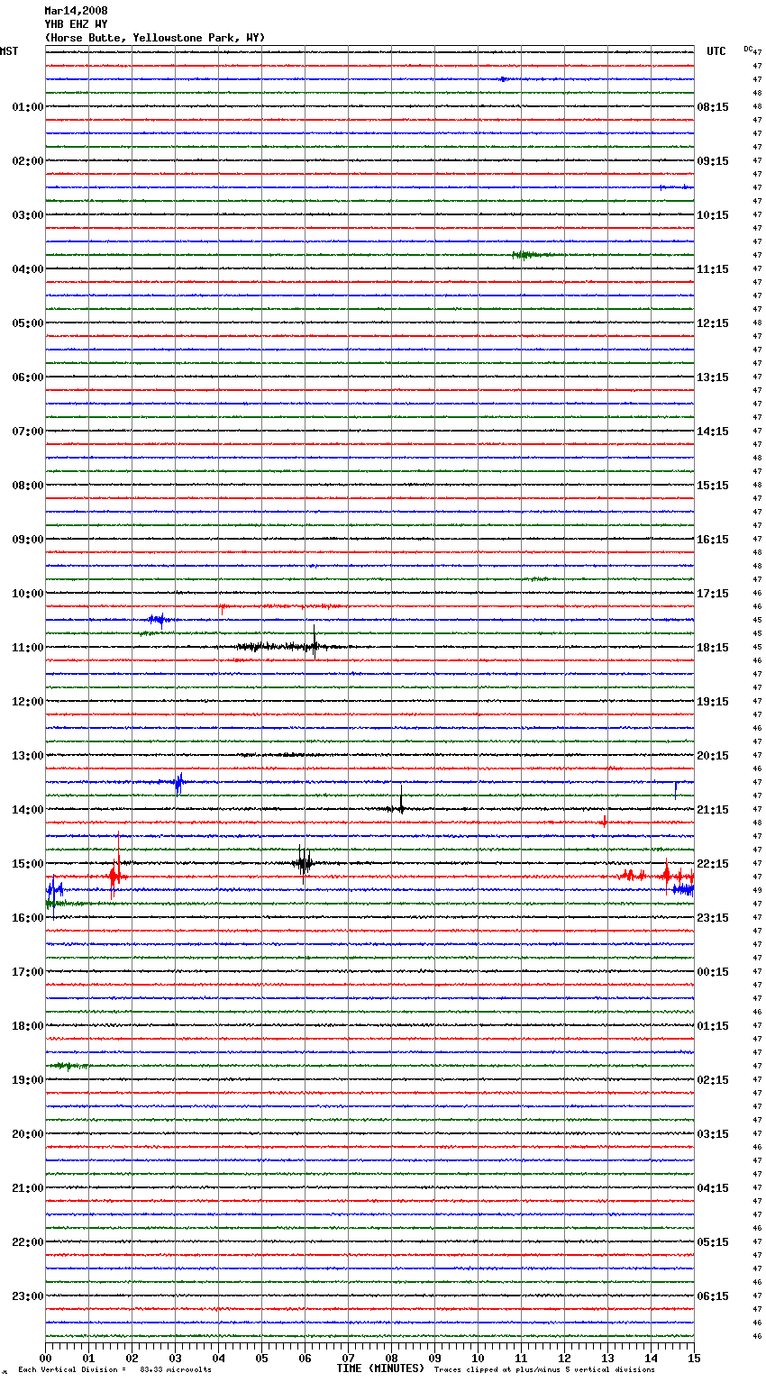766x1382 pixels.
Task: Pick the 04:15 UTC time label
Action: [713, 1188]
